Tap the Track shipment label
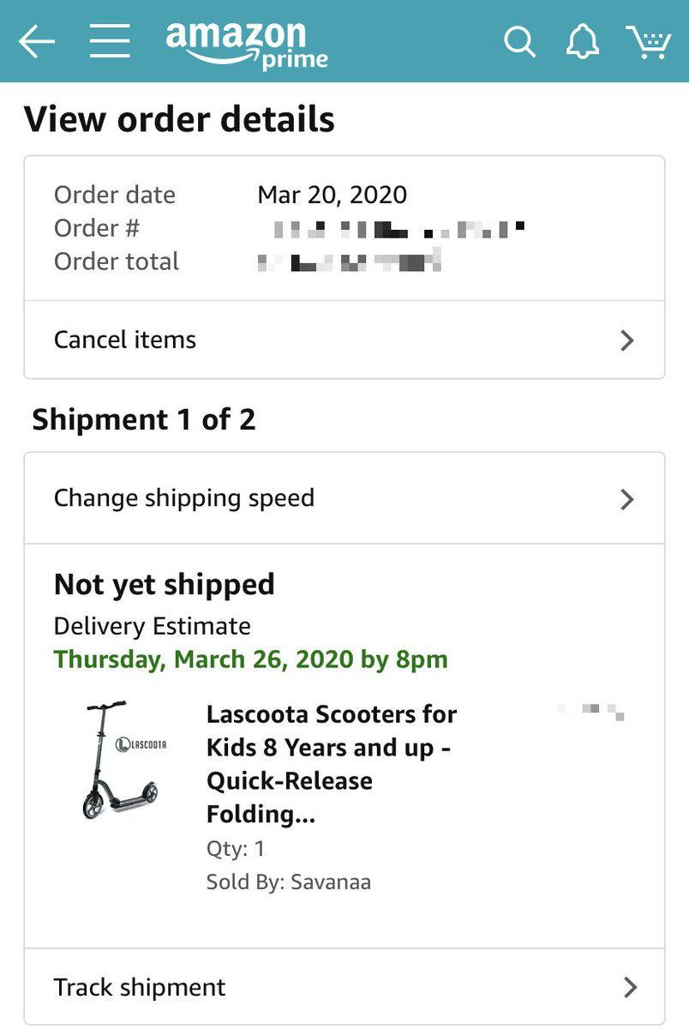This screenshot has height=1029, width=689. pyautogui.click(x=140, y=987)
